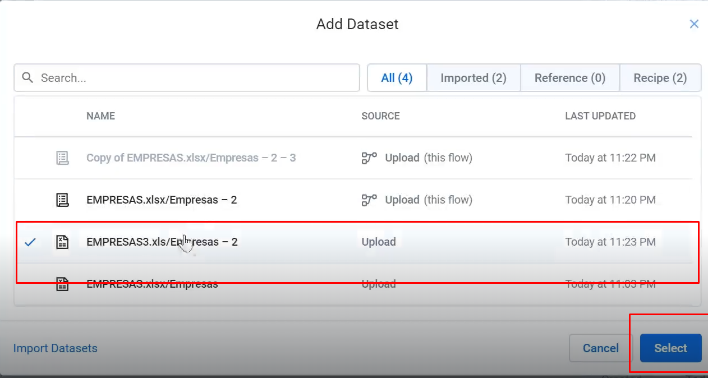Click the Excel icon beside EMPRESAS3.xlsx/Empresas
Screen dimensions: 708x378
[x=62, y=284]
